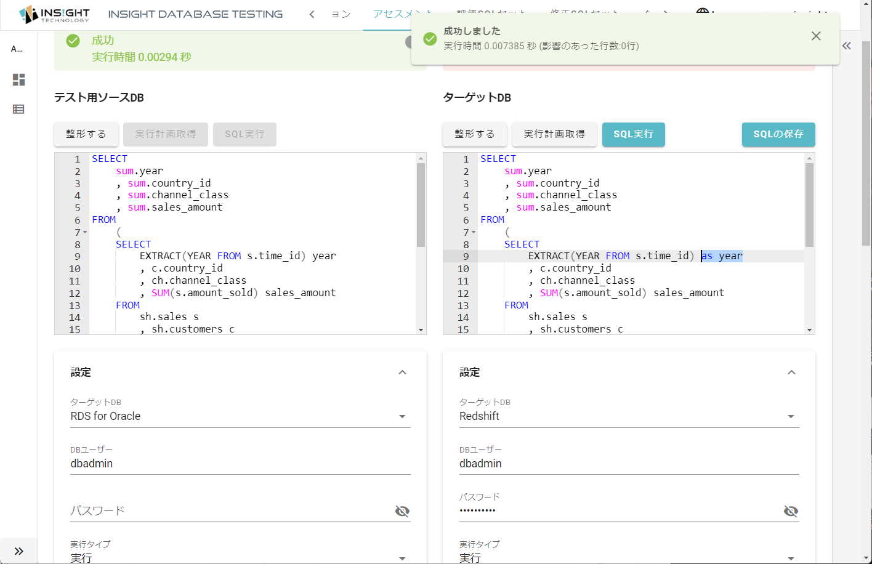Click line number 12 in target editor
Screen dimensions: 872x564
(463, 293)
